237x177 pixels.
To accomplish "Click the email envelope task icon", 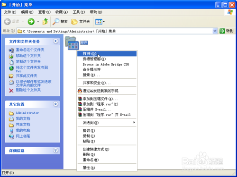I will (11, 82).
